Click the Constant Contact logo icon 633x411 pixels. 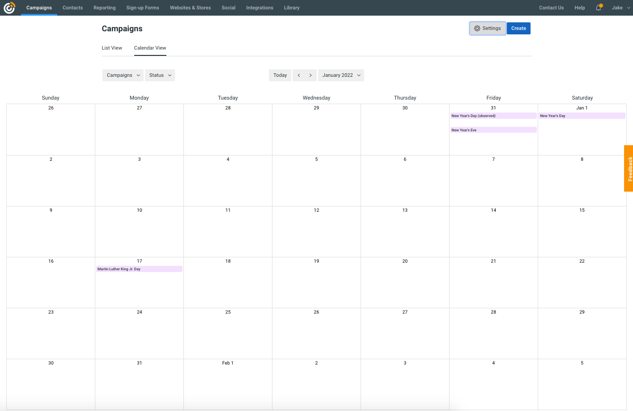(x=9, y=8)
